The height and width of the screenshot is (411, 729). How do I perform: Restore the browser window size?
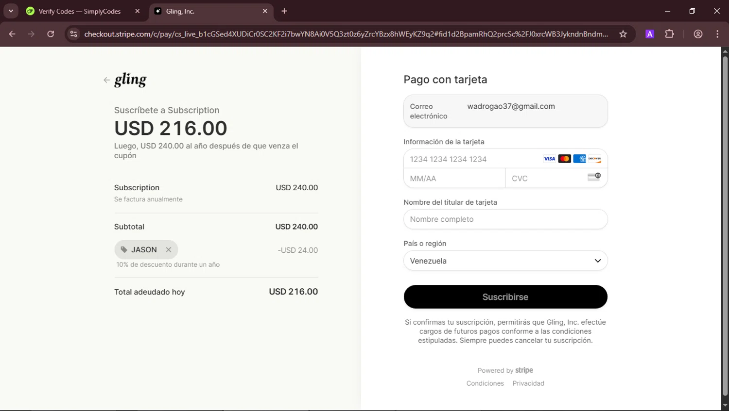[x=692, y=11]
